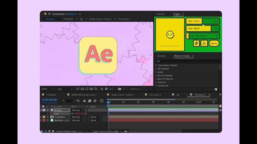Viewport: 257px width, 144px height.
Task: Toggle the motion blur enable icon
Action: tap(95, 101)
